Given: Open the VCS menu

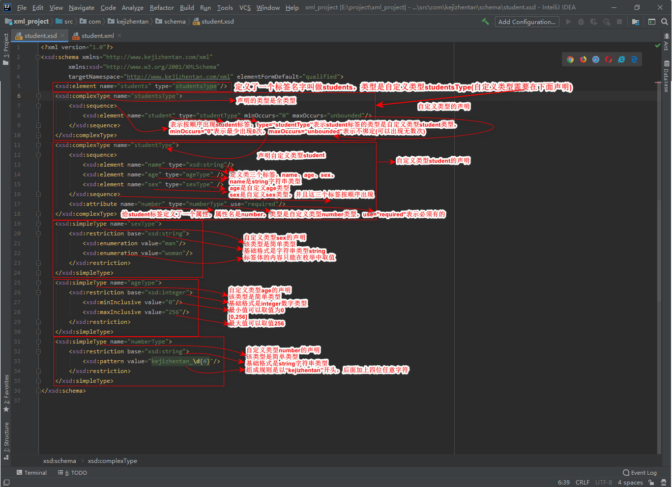Looking at the screenshot, I should (x=245, y=7).
